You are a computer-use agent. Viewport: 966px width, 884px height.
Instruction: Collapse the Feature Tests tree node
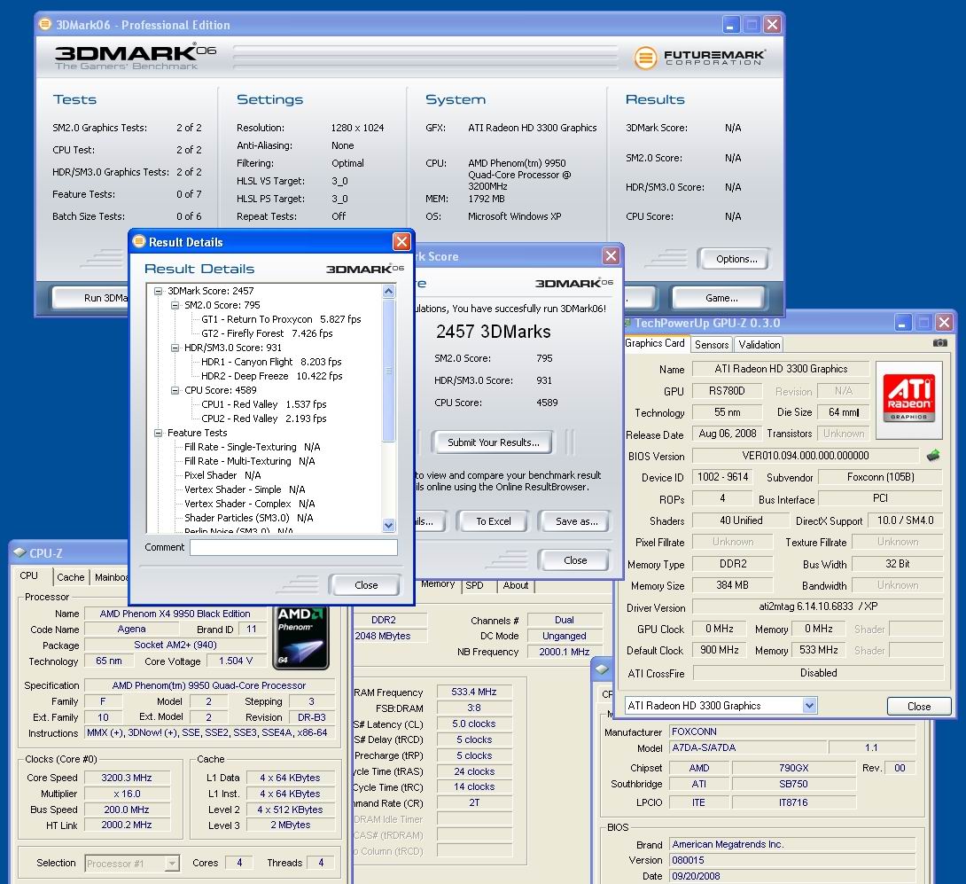(x=159, y=433)
